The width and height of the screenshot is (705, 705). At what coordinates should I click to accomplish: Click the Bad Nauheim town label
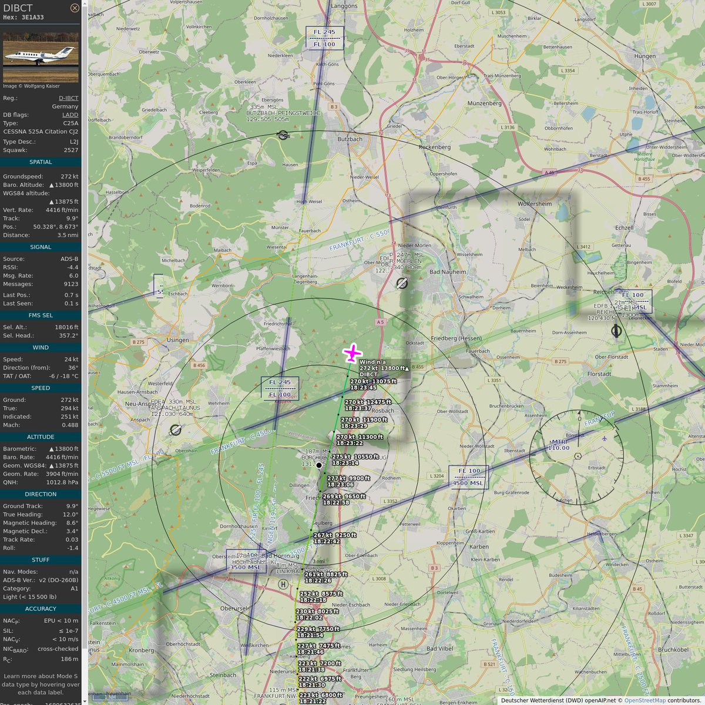click(447, 272)
